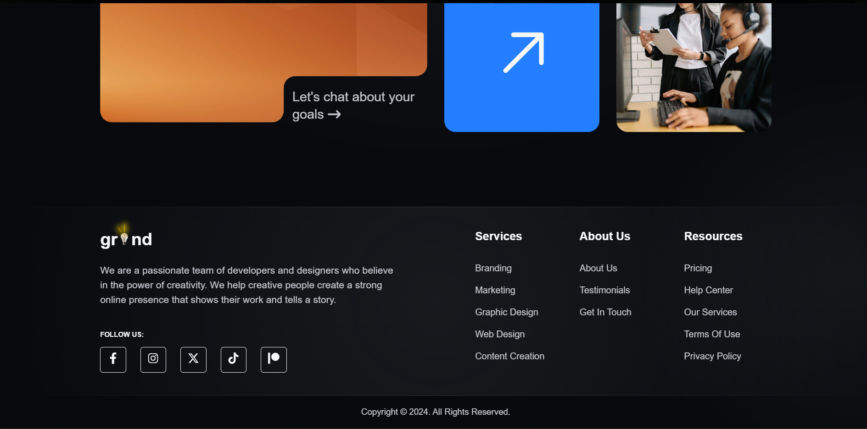Select Web Design in footer
867x429 pixels.
(499, 334)
